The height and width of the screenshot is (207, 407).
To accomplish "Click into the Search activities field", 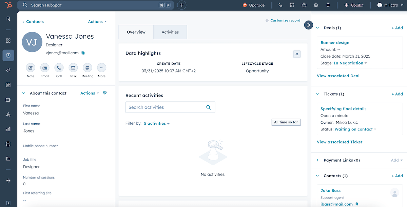I will click(x=166, y=107).
